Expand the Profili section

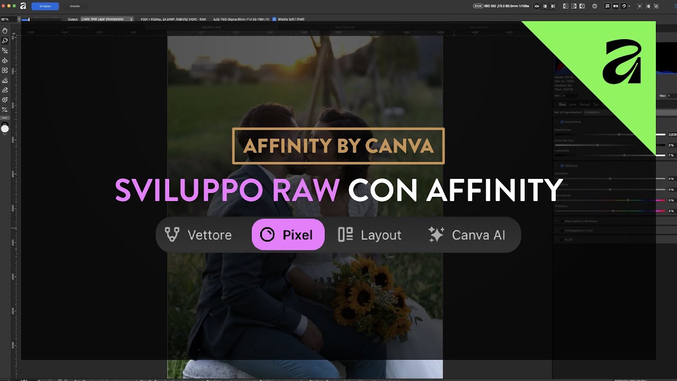(x=556, y=240)
